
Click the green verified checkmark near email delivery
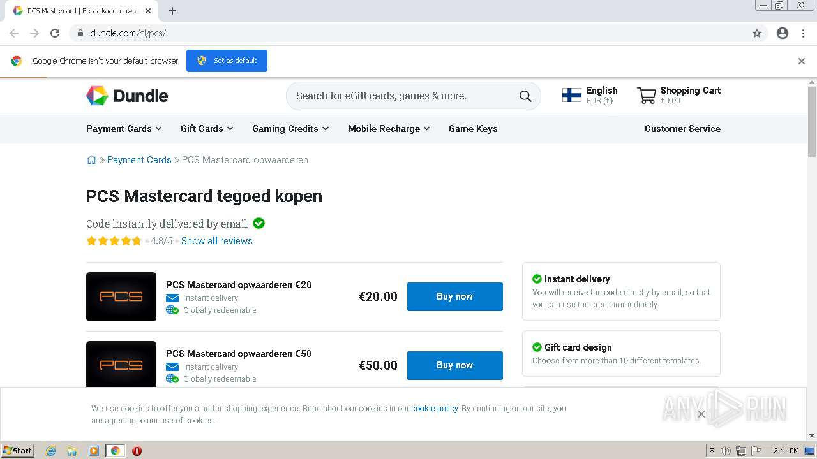click(x=259, y=223)
